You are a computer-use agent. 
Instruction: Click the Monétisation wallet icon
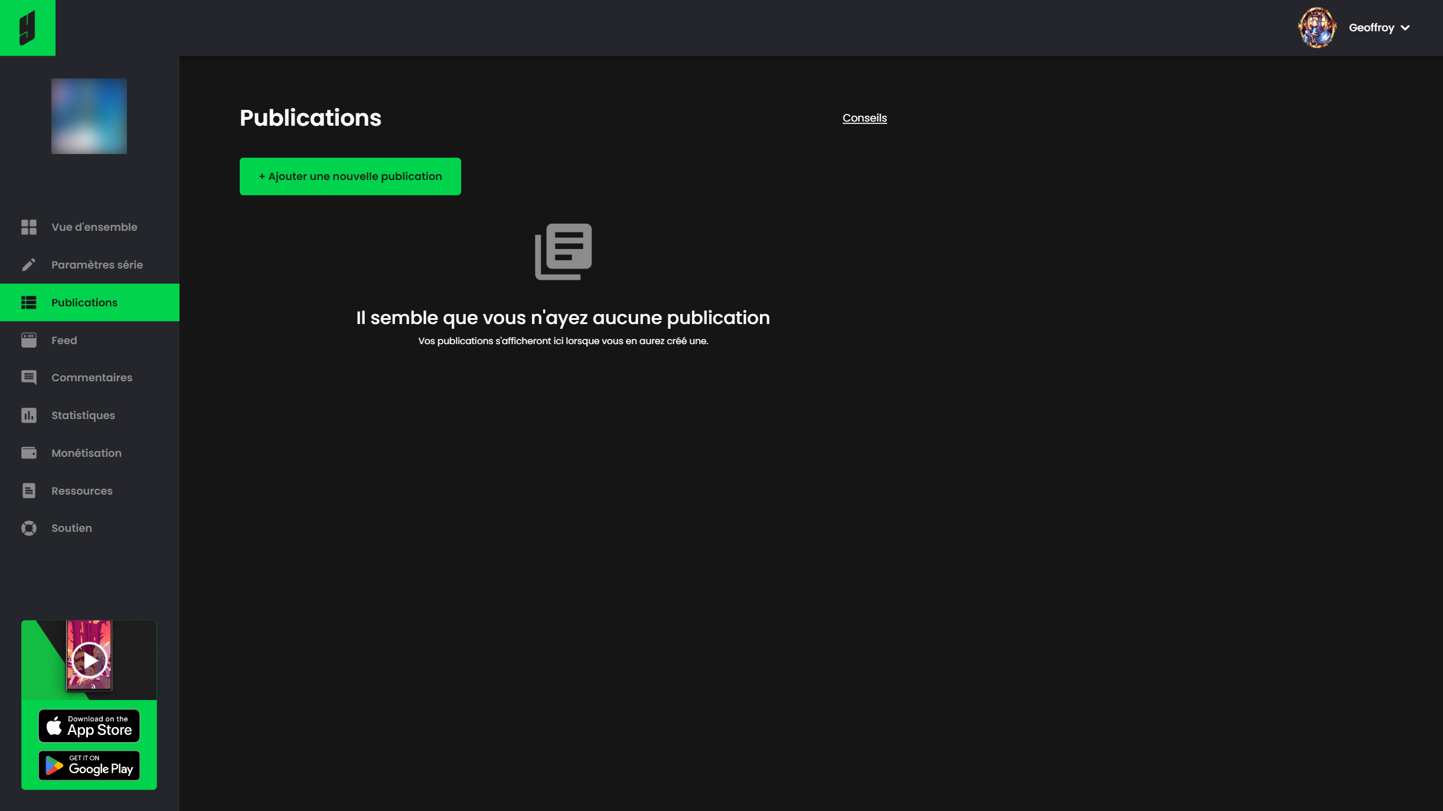[x=29, y=453]
